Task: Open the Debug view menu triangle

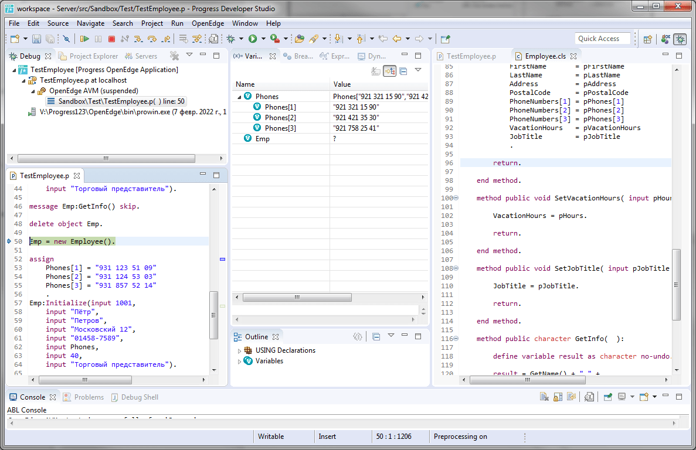Action: click(x=189, y=55)
